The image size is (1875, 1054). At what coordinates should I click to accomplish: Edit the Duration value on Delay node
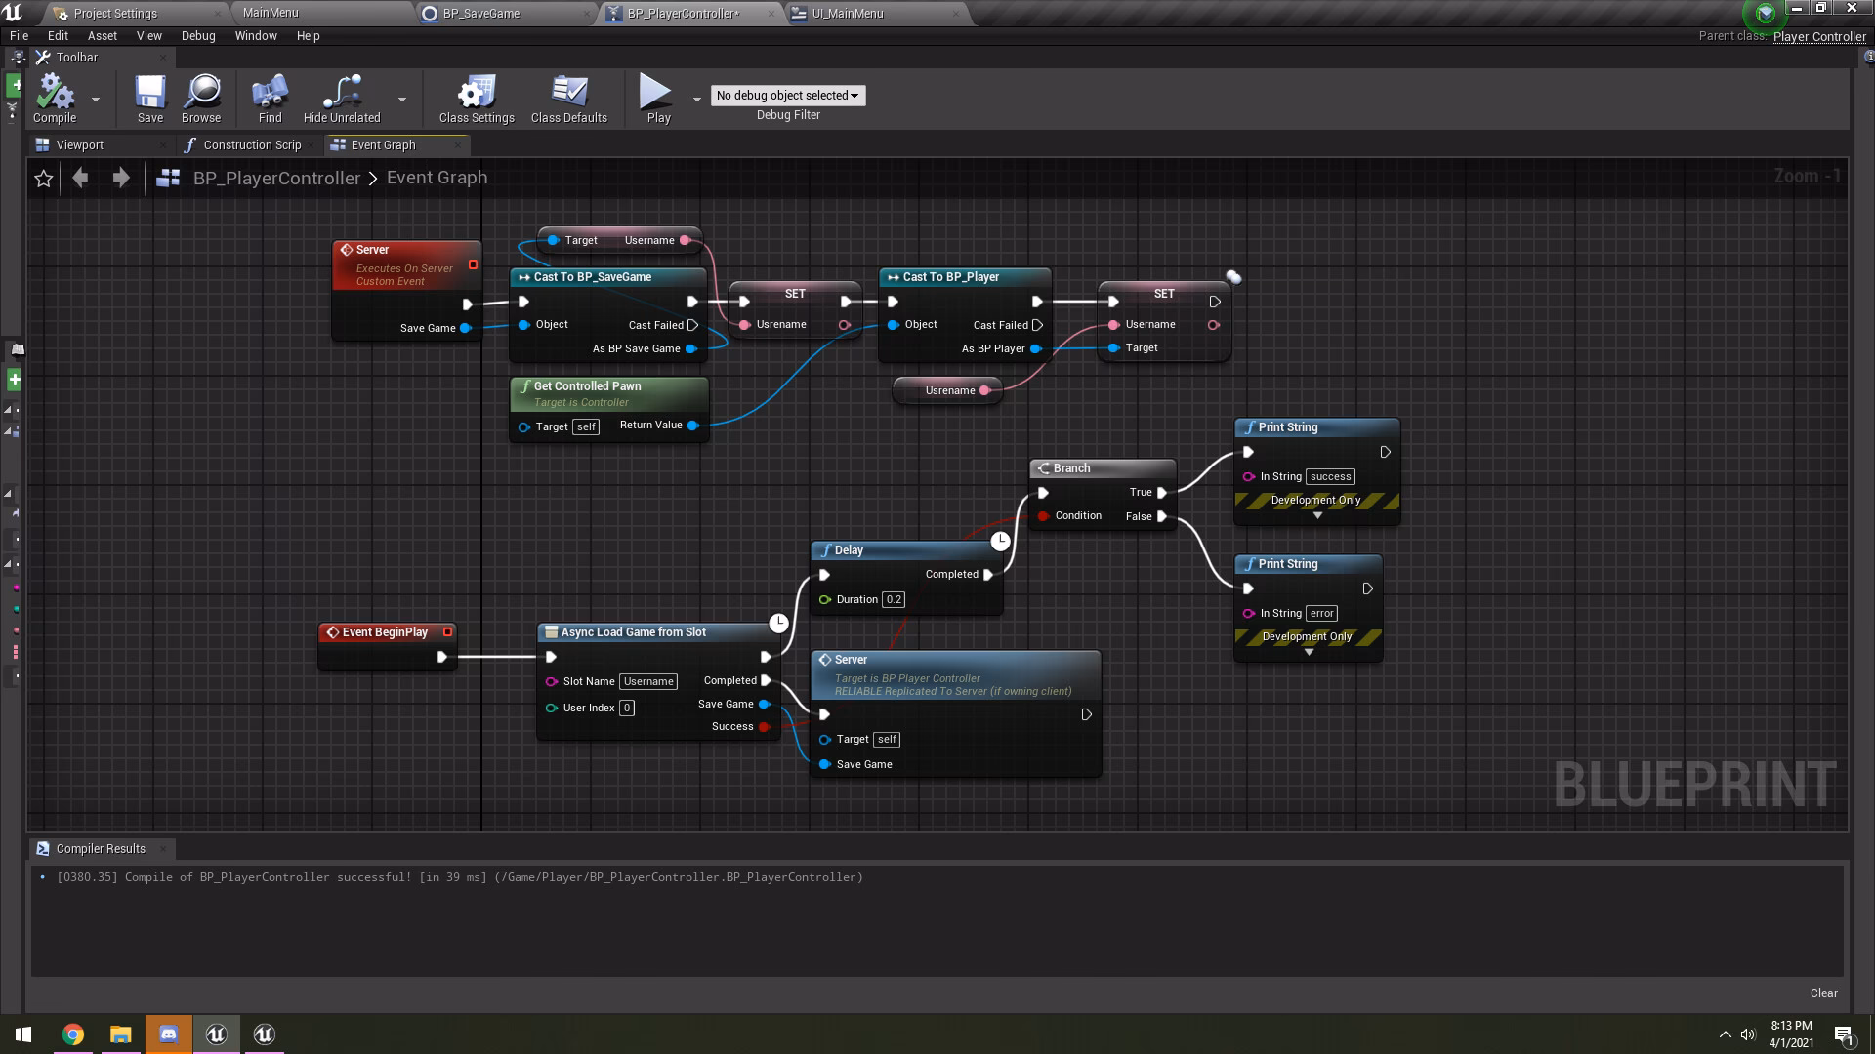point(893,599)
